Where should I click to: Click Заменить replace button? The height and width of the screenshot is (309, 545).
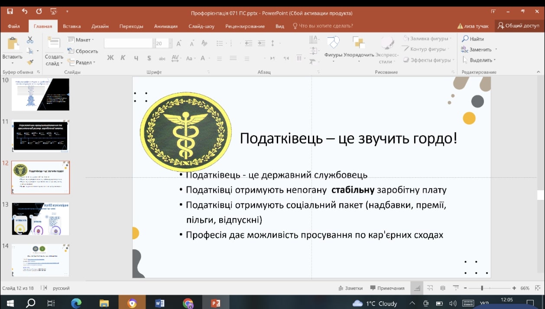479,49
